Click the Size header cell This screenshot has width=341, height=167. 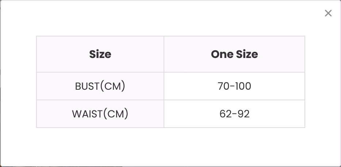click(100, 54)
